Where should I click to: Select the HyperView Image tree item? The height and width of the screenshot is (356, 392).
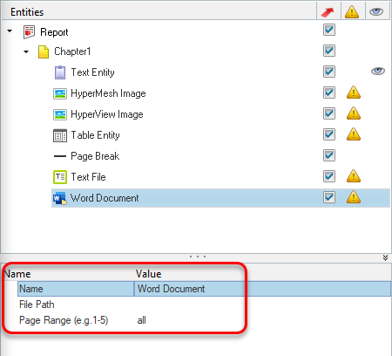(107, 114)
